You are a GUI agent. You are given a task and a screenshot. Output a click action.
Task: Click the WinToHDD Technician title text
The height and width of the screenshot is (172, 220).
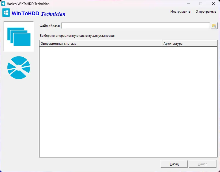coord(39,14)
